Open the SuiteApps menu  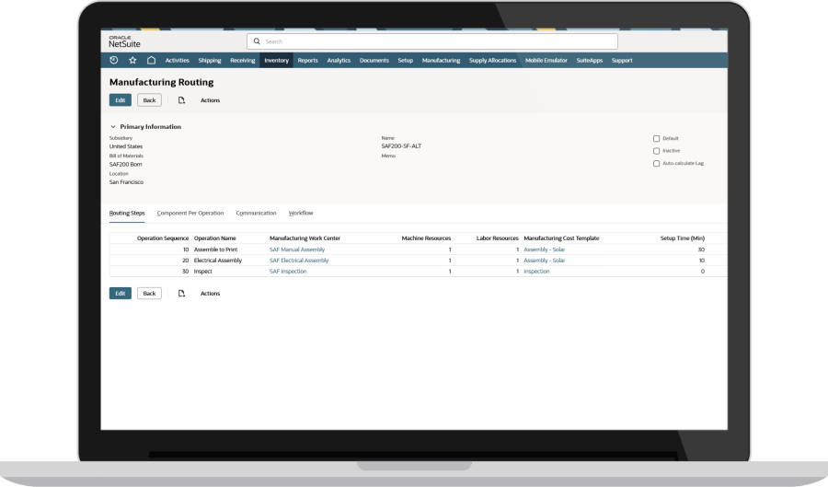[590, 60]
